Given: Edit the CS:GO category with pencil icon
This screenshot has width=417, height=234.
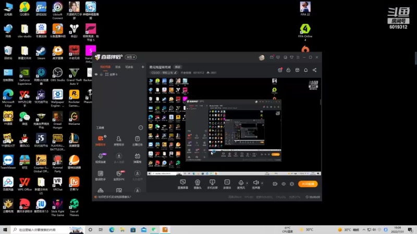Looking at the screenshot, I should tap(175, 73).
